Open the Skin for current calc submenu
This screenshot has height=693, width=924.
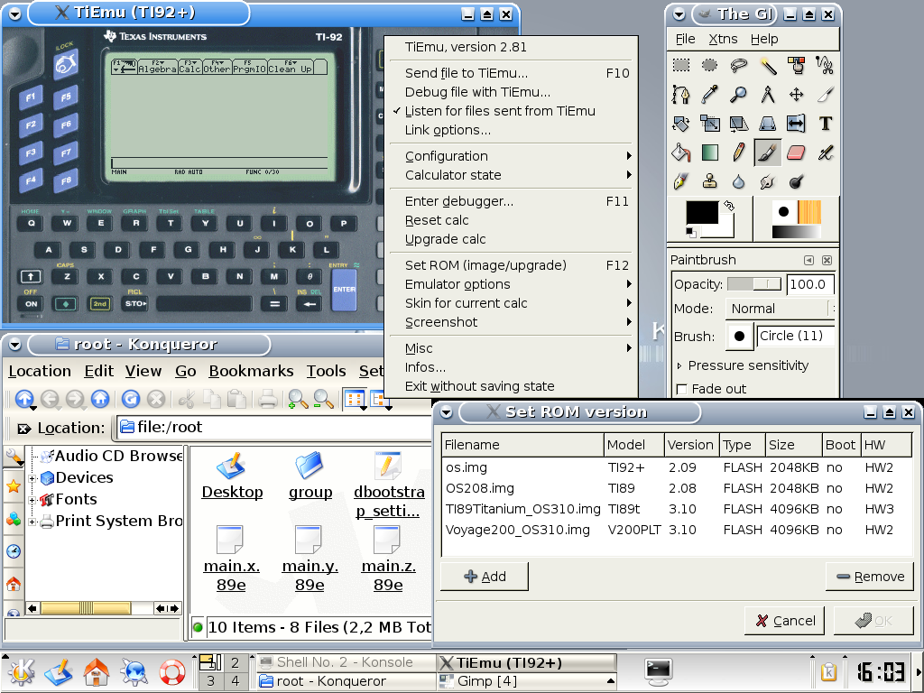tap(511, 303)
